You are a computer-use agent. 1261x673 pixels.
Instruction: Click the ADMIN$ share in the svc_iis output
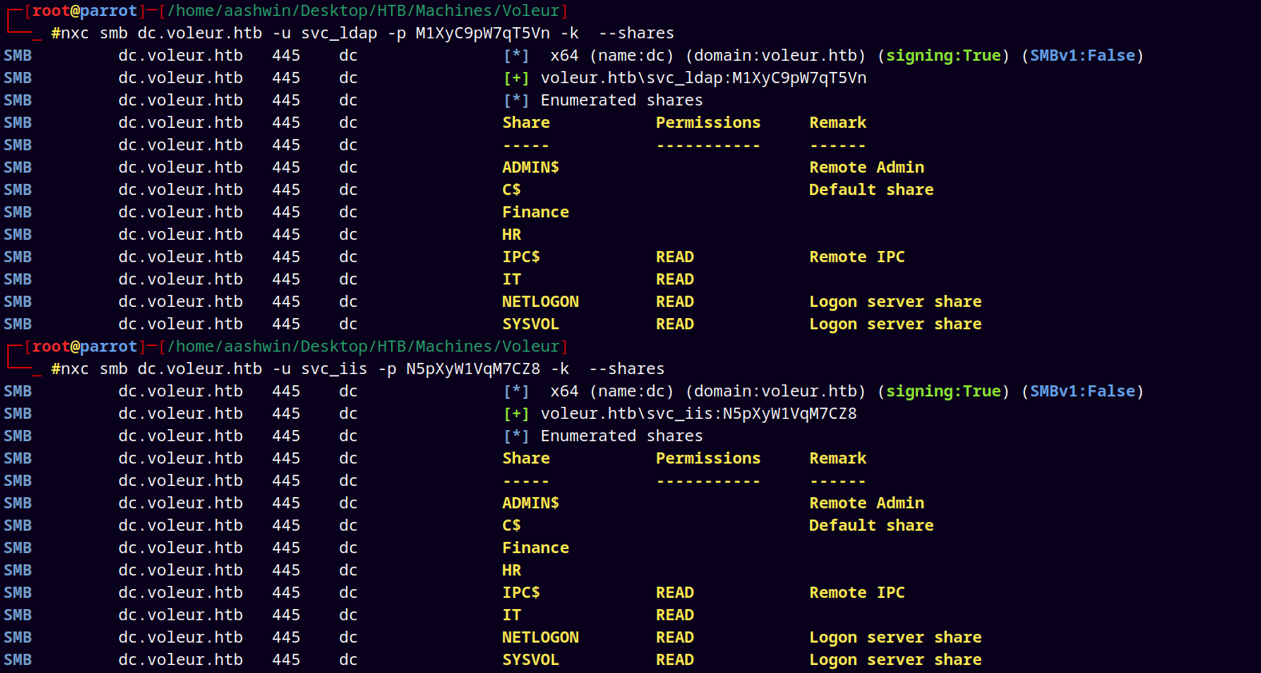531,504
